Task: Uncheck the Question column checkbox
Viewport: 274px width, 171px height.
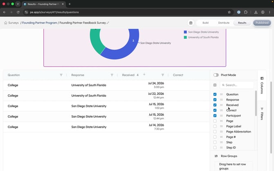Action: point(215,94)
